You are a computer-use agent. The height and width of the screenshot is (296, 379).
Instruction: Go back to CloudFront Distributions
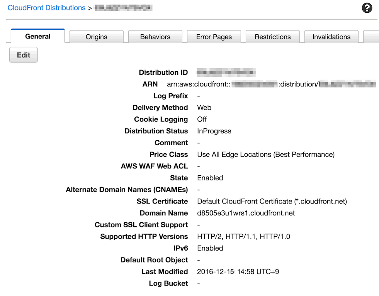click(x=46, y=8)
